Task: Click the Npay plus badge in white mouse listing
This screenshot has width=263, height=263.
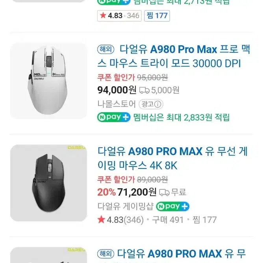Action: click(x=114, y=117)
